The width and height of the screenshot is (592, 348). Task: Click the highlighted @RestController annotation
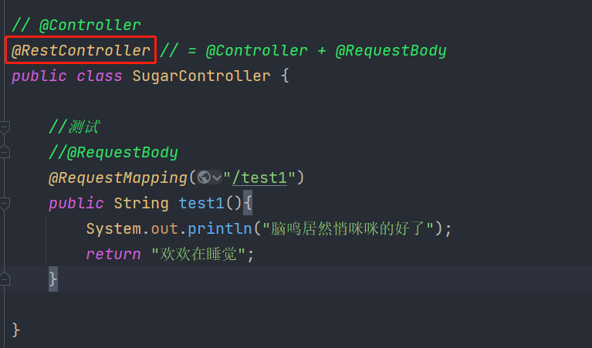click(80, 51)
